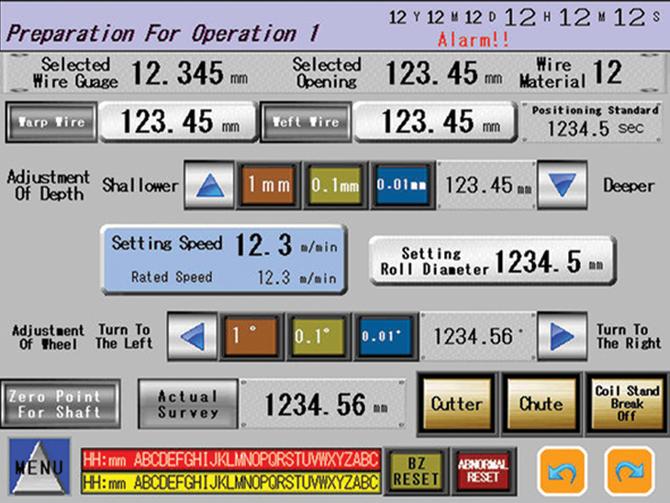Click the left arrow to turn wheel left
Viewport: 670px width, 503px height.
(193, 337)
